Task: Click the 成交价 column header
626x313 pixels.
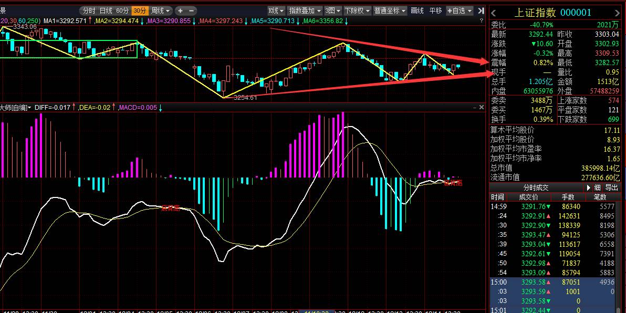Action: tap(529, 197)
